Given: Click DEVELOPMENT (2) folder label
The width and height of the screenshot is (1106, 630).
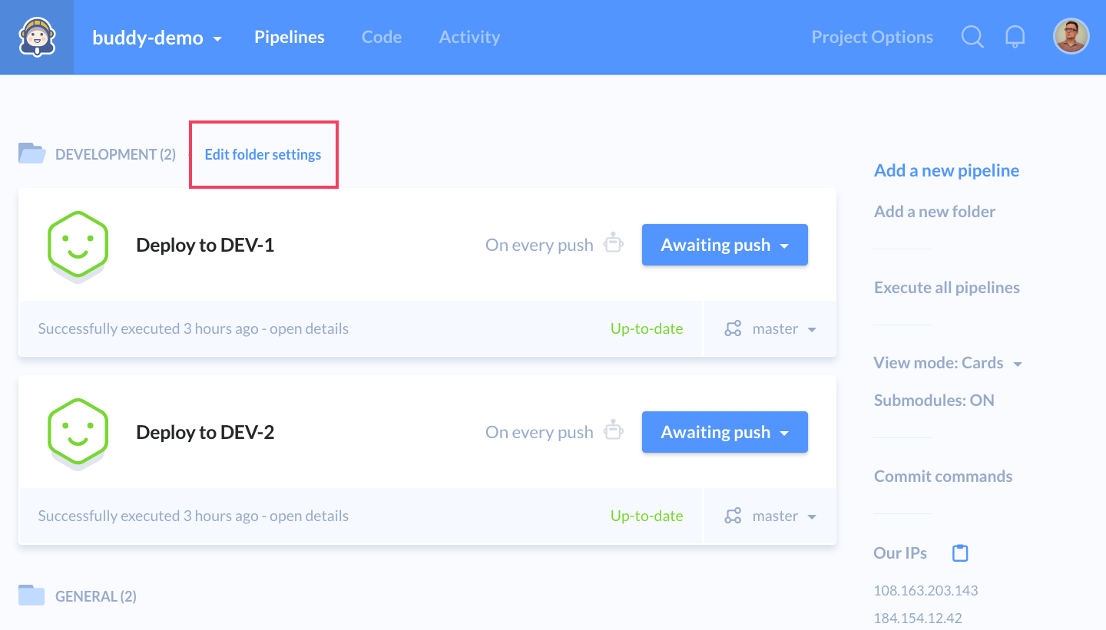Looking at the screenshot, I should coord(115,154).
